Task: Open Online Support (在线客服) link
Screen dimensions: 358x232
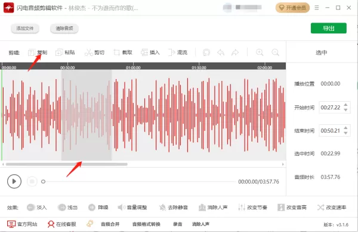Action: pos(62,224)
